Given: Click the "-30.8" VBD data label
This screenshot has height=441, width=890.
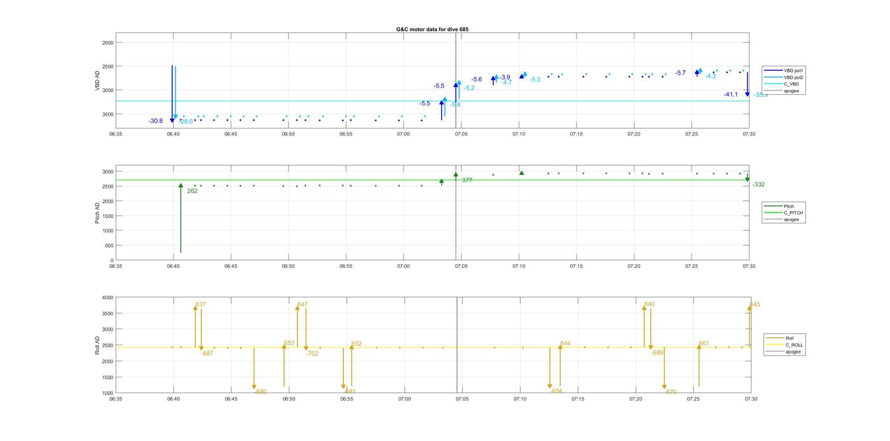Looking at the screenshot, I should pyautogui.click(x=156, y=121).
